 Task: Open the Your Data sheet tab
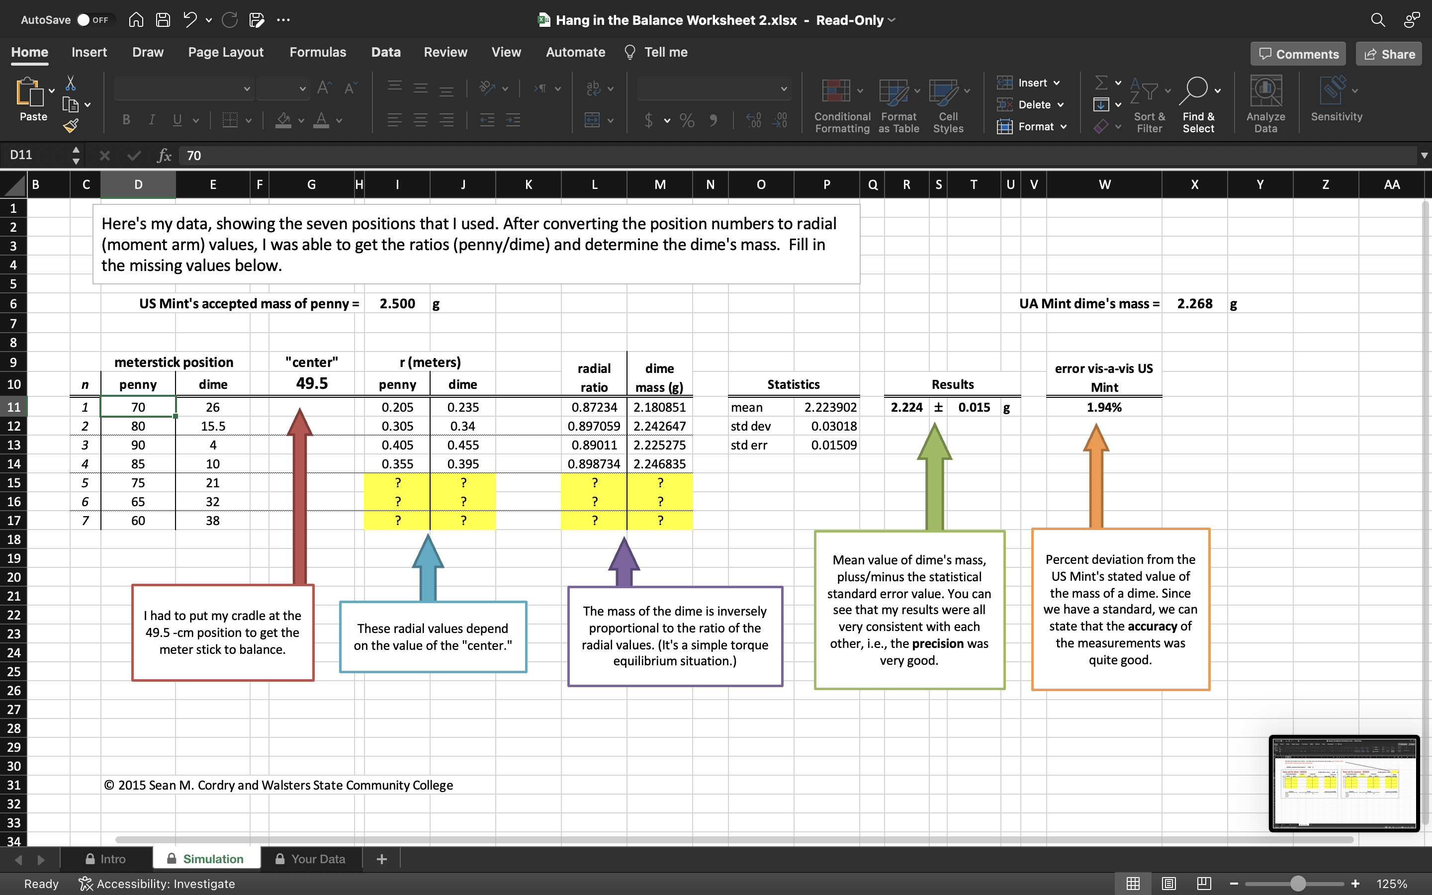[x=319, y=858]
